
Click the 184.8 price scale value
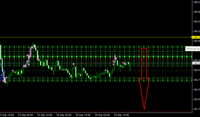point(197,12)
